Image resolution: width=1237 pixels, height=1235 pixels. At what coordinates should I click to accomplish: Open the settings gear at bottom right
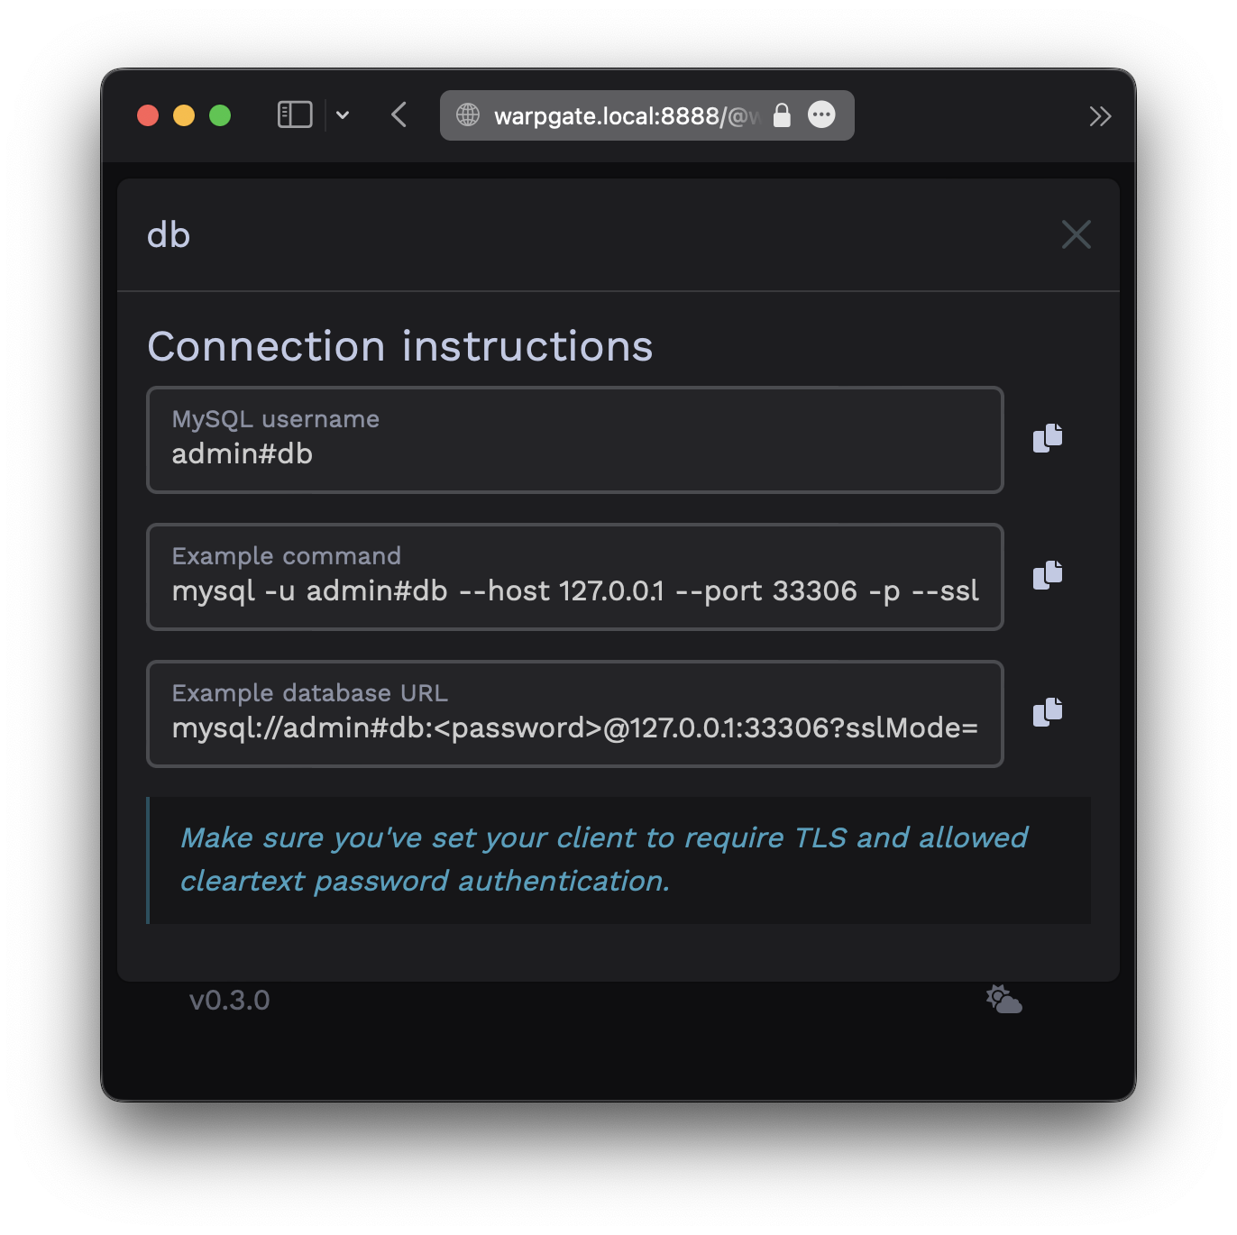pyautogui.click(x=1003, y=999)
